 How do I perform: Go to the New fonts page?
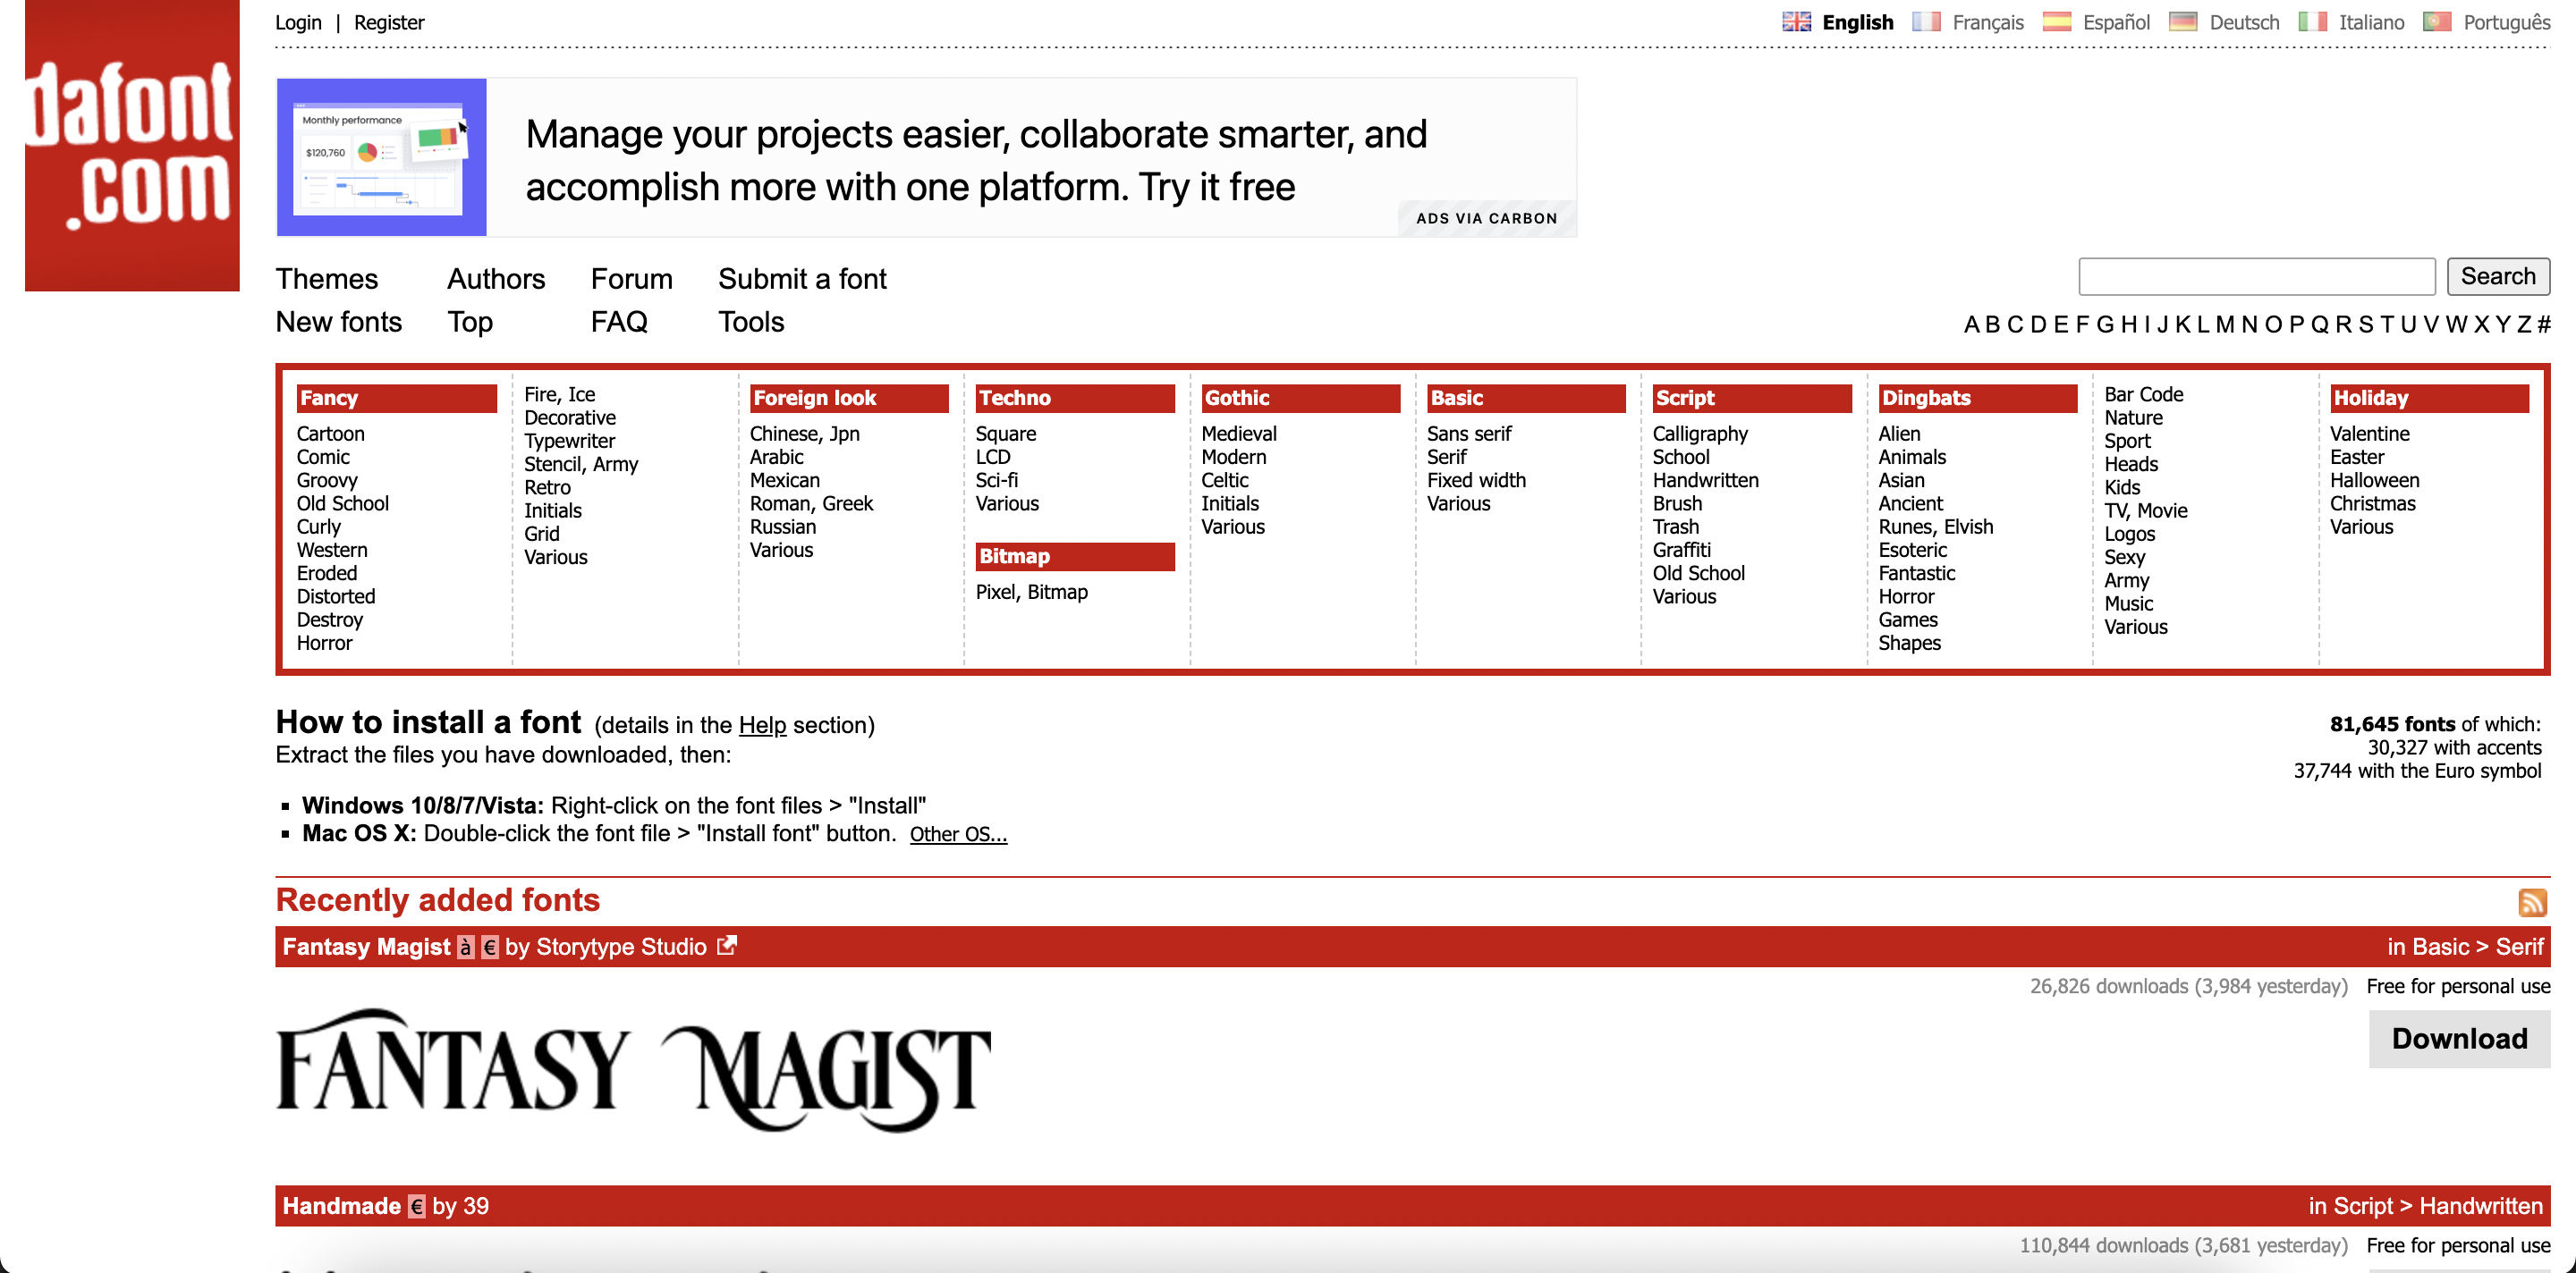point(338,322)
